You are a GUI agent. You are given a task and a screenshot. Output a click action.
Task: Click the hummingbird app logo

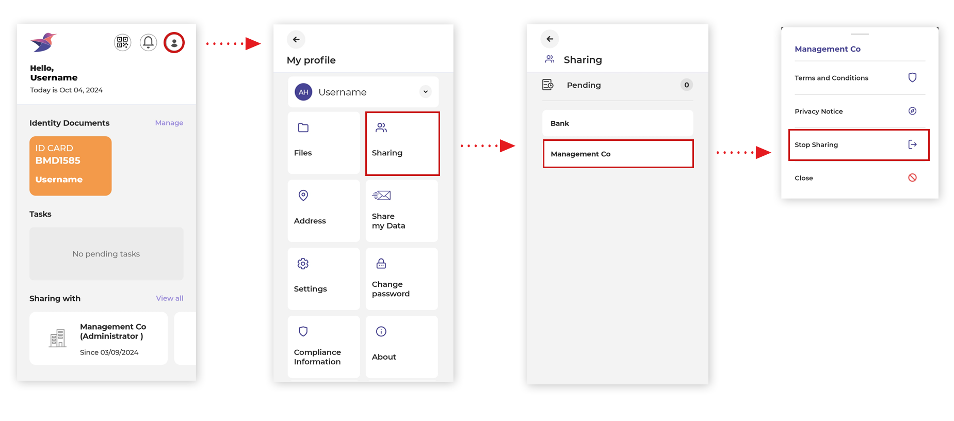[x=43, y=42]
